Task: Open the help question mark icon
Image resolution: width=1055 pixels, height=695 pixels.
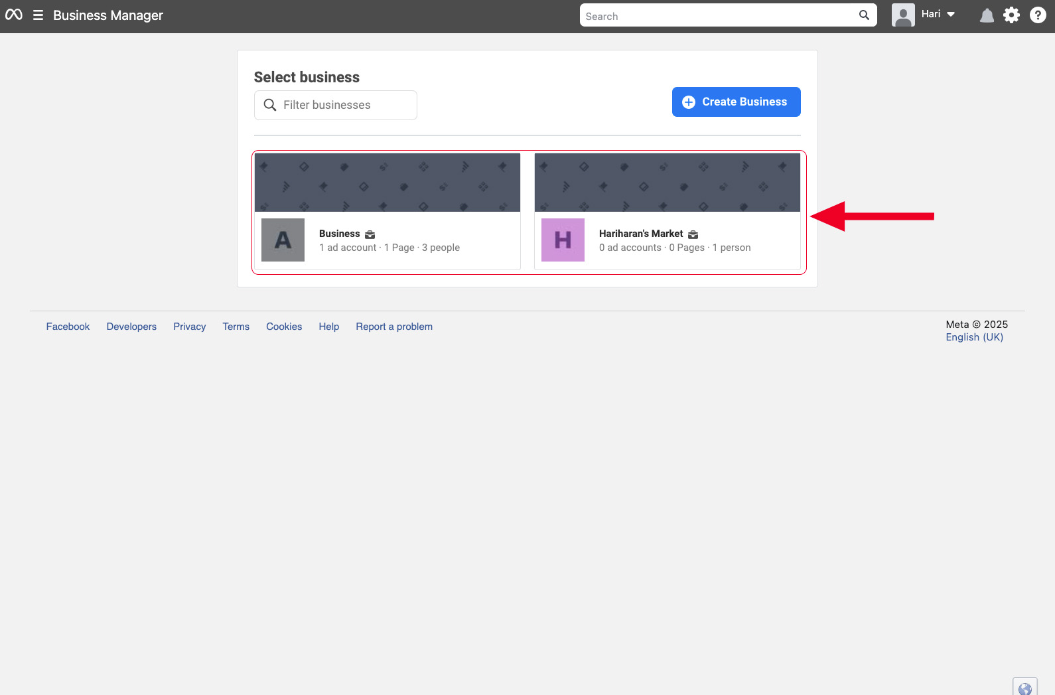Action: 1038,15
